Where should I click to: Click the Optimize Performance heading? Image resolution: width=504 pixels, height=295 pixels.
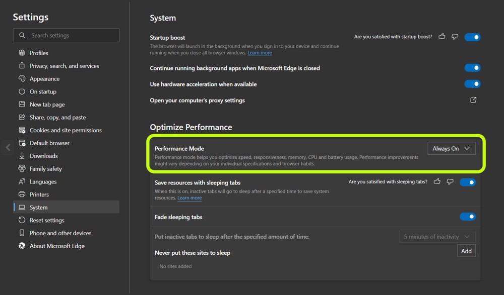coord(191,127)
